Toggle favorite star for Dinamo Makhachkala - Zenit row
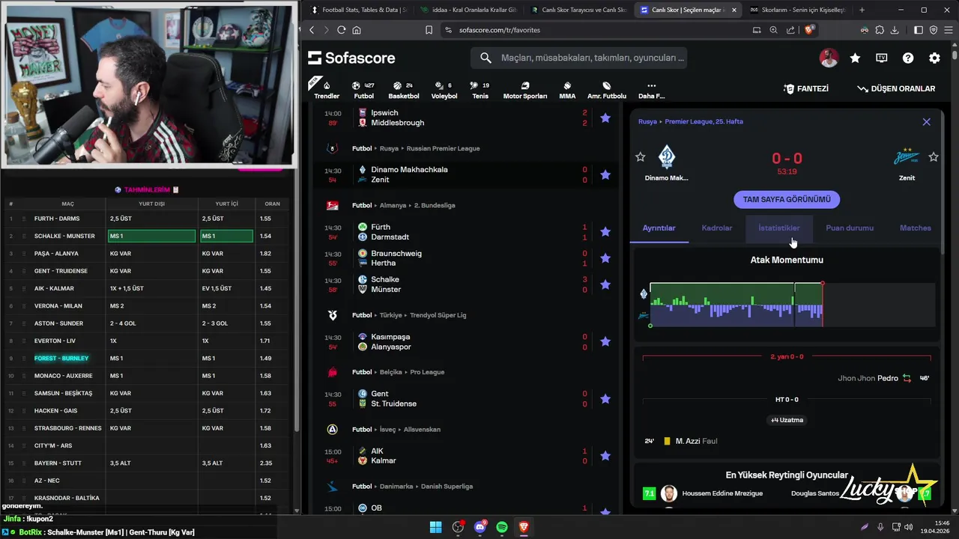Viewport: 959px width, 539px height. (605, 174)
